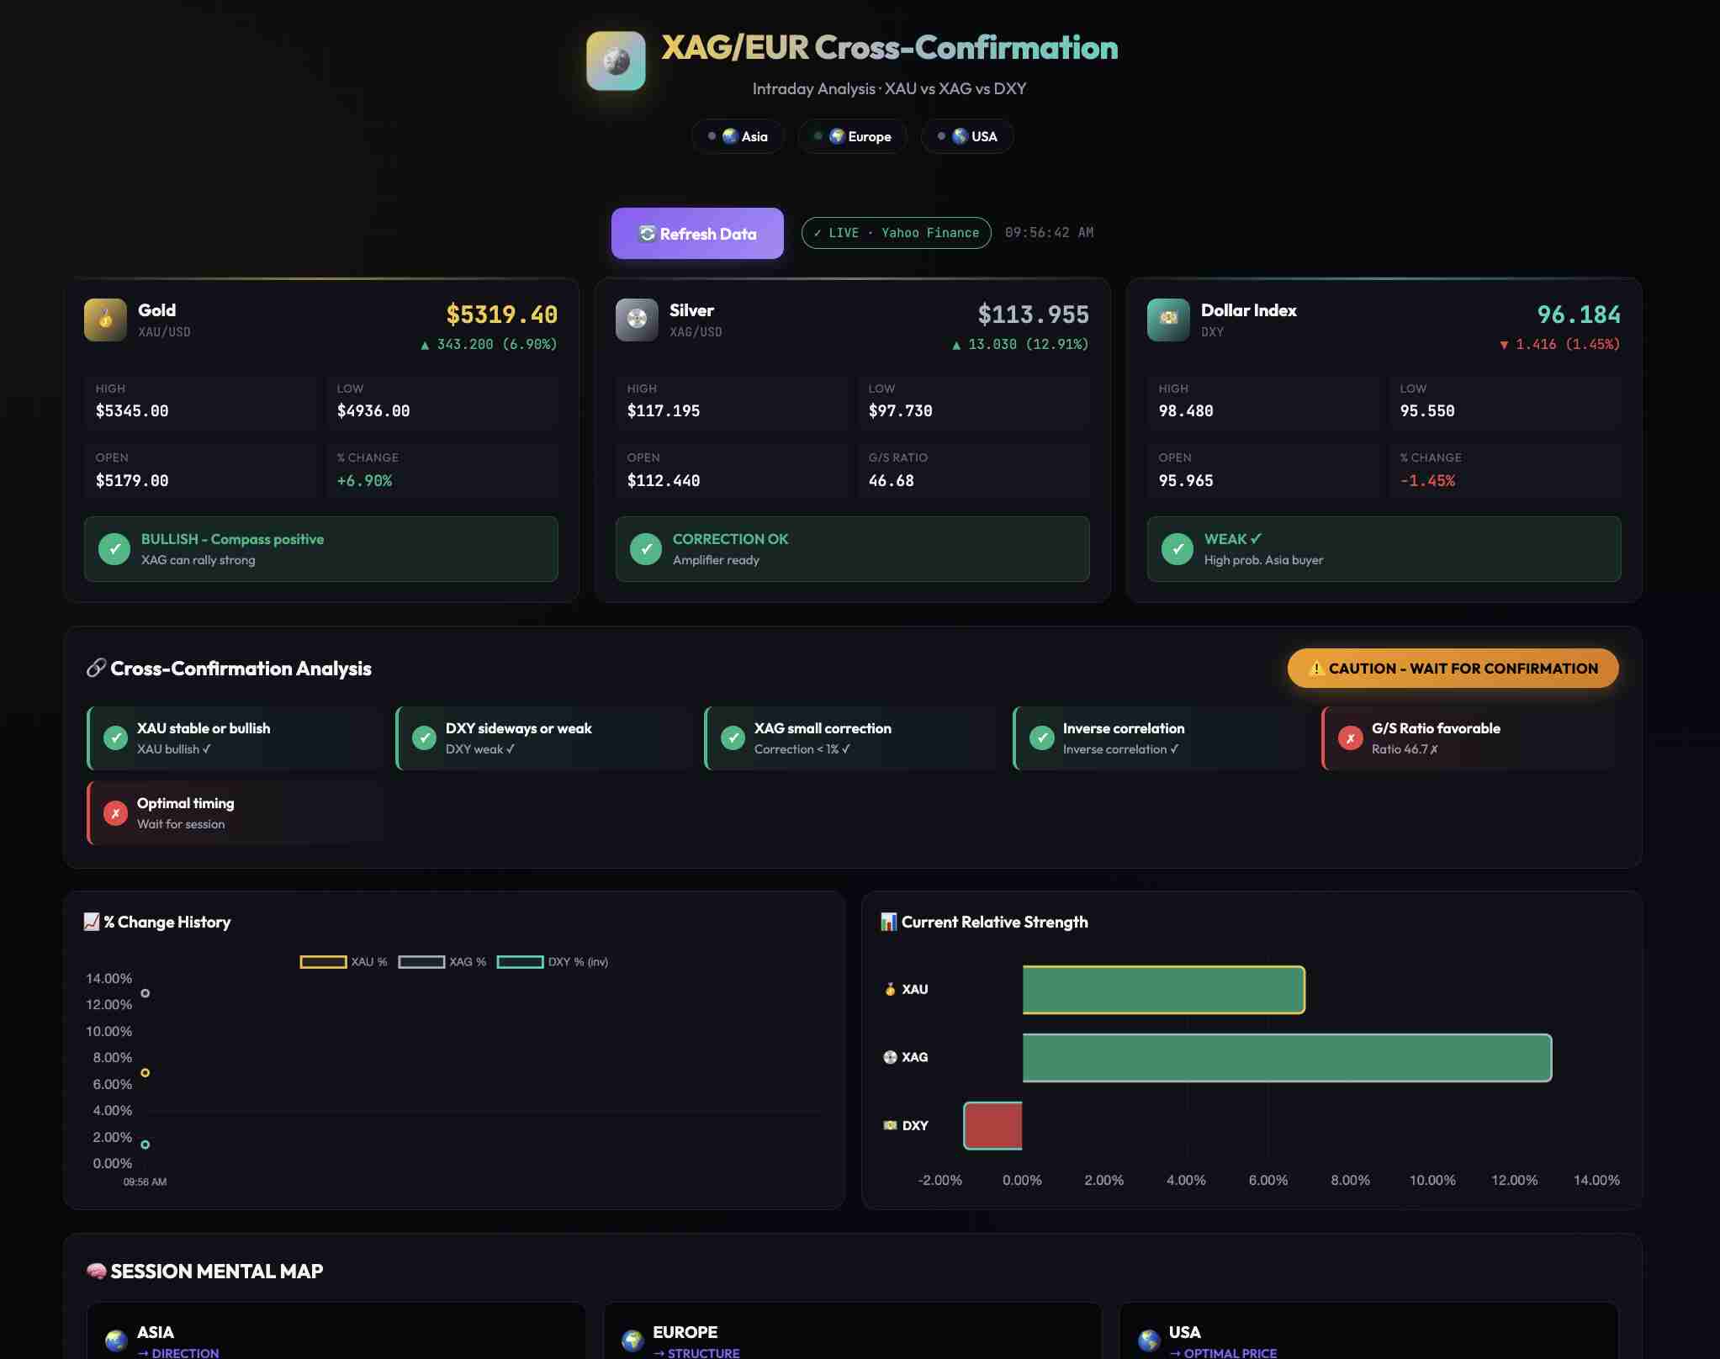Click the Gold coin icon
Screen dimensions: 1720x1359
point(105,320)
